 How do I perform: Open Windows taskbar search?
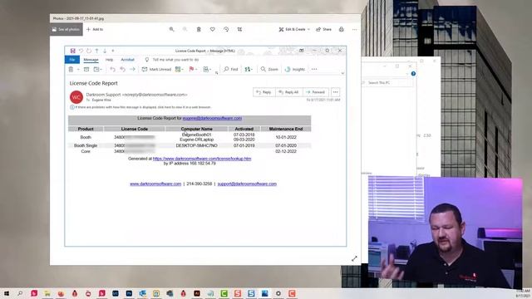(x=20, y=293)
